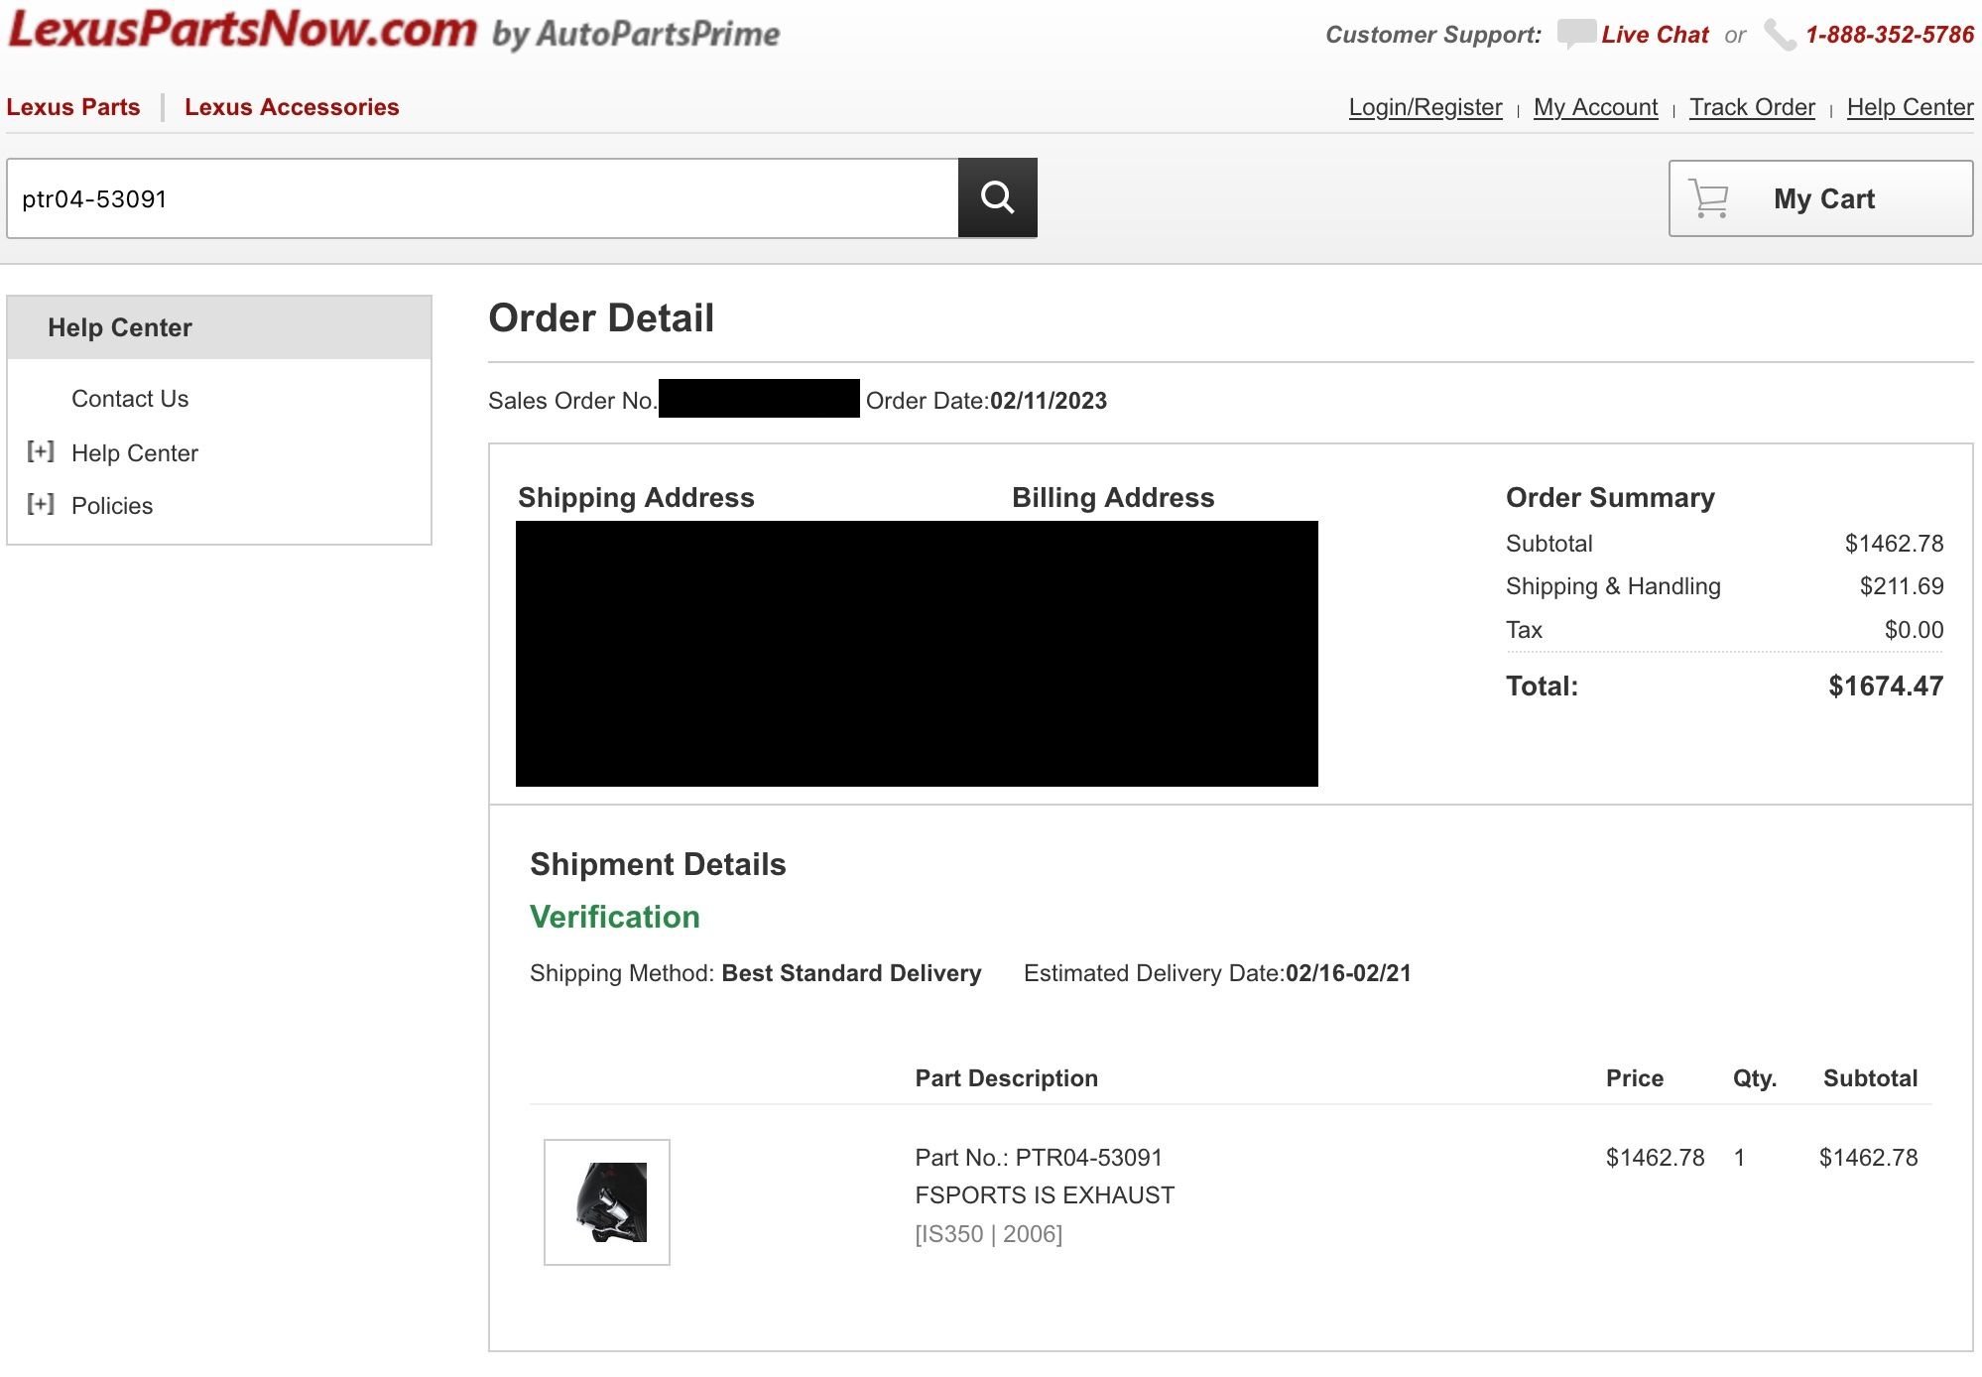The image size is (1982, 1377).
Task: Open the Lexus Accessories menu
Action: coord(292,107)
